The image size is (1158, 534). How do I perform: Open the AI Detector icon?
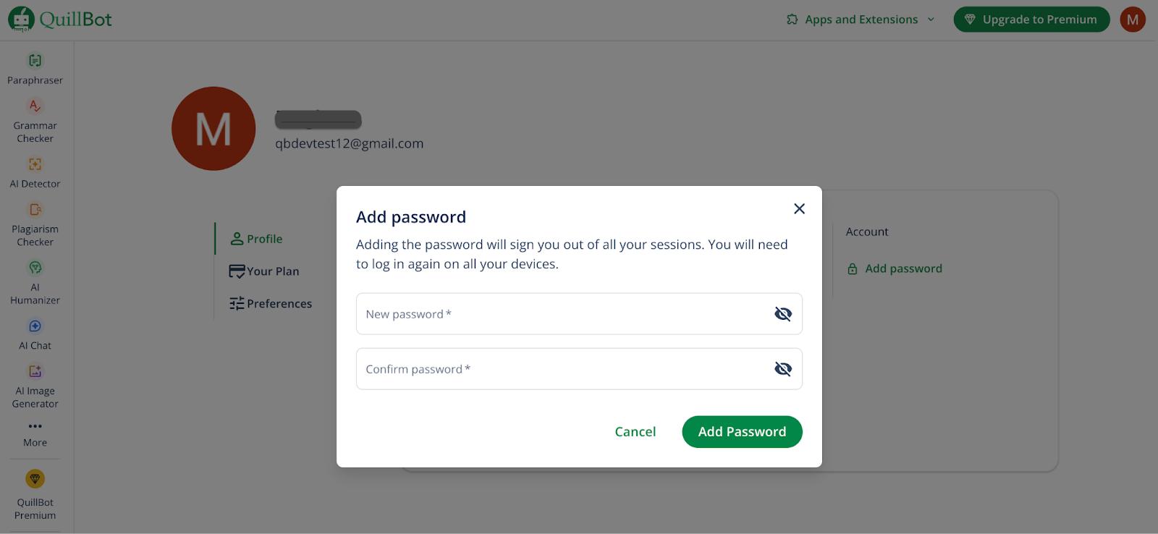[35, 164]
